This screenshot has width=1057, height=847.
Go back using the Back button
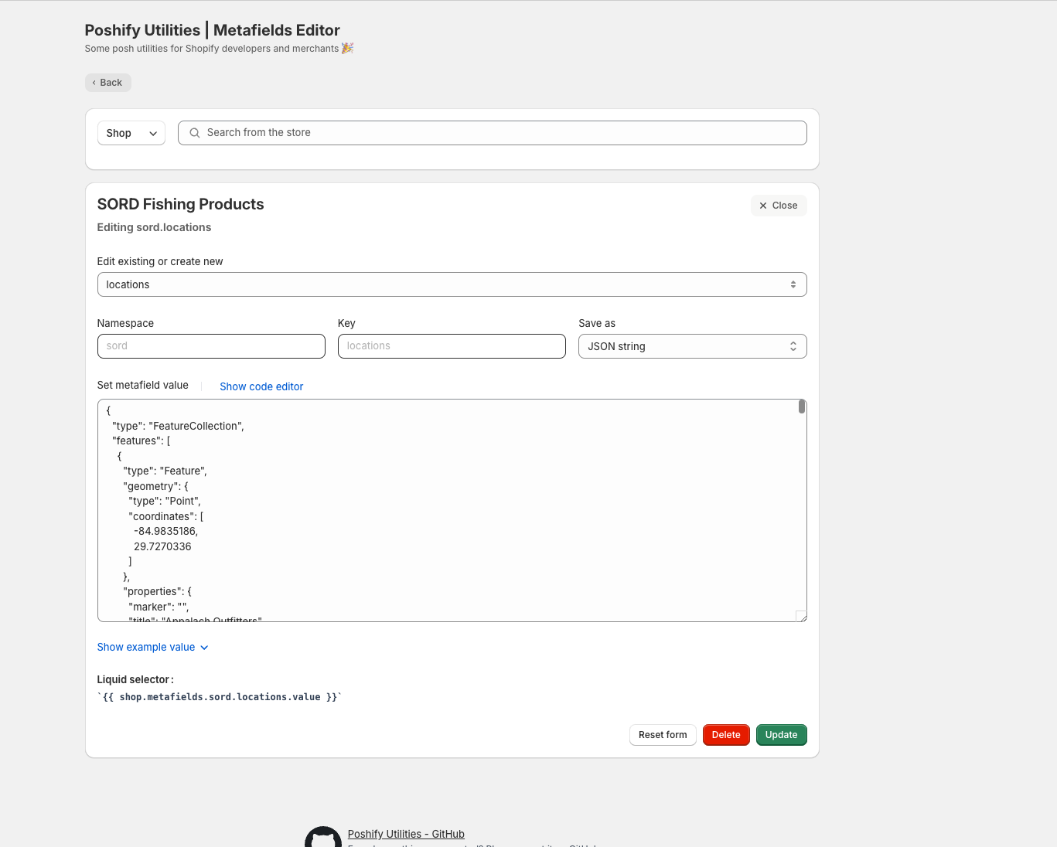[x=107, y=83]
